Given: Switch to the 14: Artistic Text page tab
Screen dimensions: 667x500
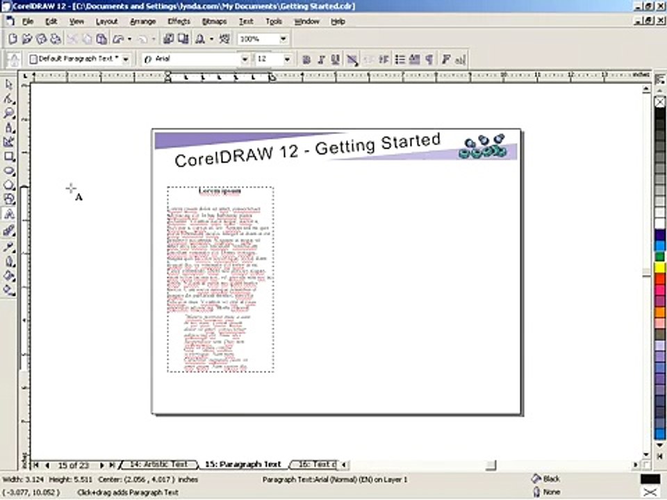Looking at the screenshot, I should (158, 465).
